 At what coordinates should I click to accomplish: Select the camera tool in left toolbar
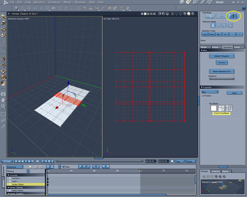(x=3, y=94)
